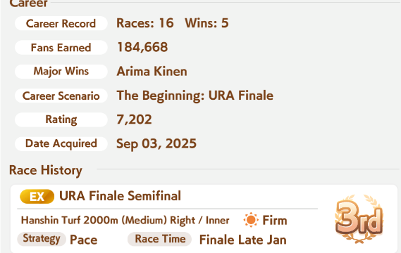Click the Career Scenario label pill

(x=61, y=96)
